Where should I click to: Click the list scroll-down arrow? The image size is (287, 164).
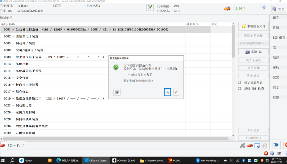point(233,135)
